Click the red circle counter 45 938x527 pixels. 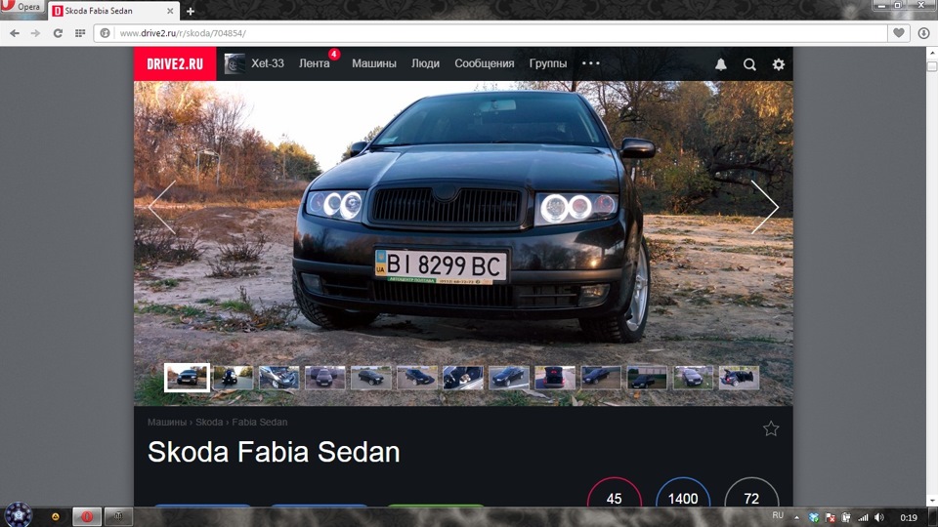tap(615, 494)
